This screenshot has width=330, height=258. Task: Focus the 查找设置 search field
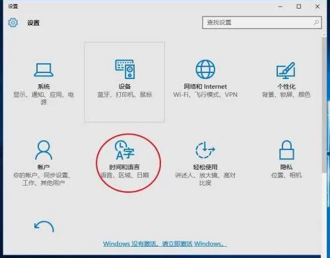click(262, 22)
